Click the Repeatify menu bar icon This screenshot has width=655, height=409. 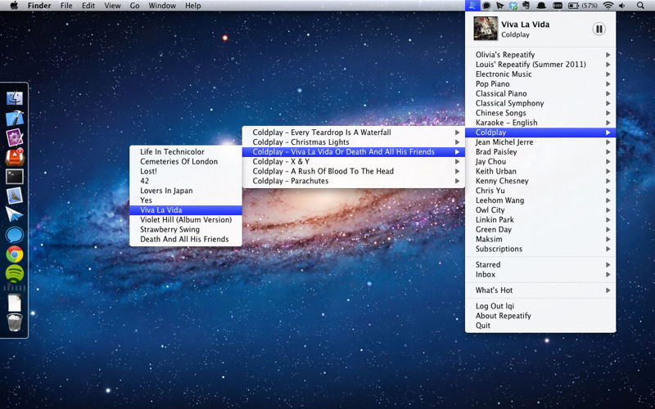click(472, 6)
